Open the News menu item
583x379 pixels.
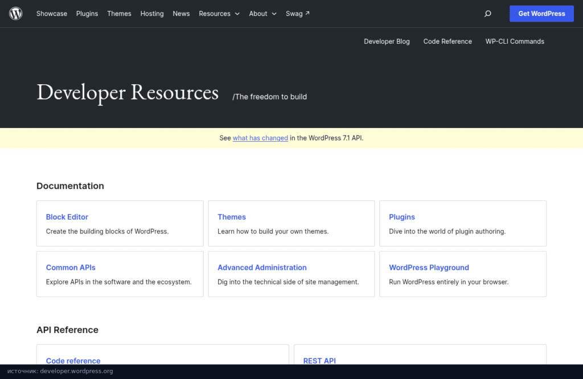click(x=181, y=14)
